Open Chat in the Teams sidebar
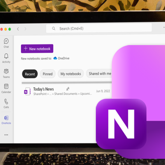This screenshot has width=165, height=165. pos(6,43)
